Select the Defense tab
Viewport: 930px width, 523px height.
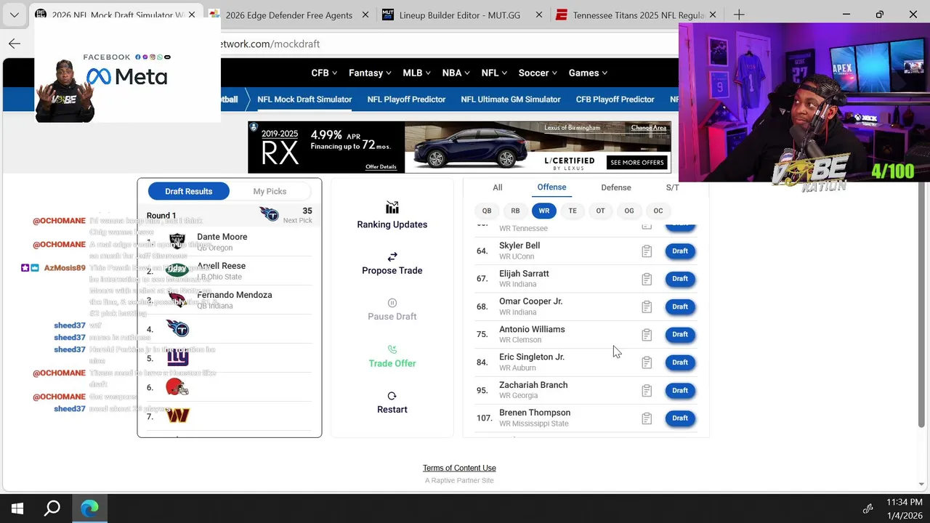pyautogui.click(x=616, y=187)
